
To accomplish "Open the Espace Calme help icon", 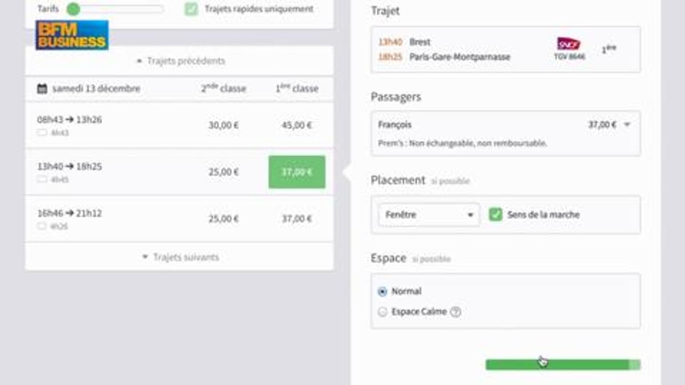I will 456,312.
